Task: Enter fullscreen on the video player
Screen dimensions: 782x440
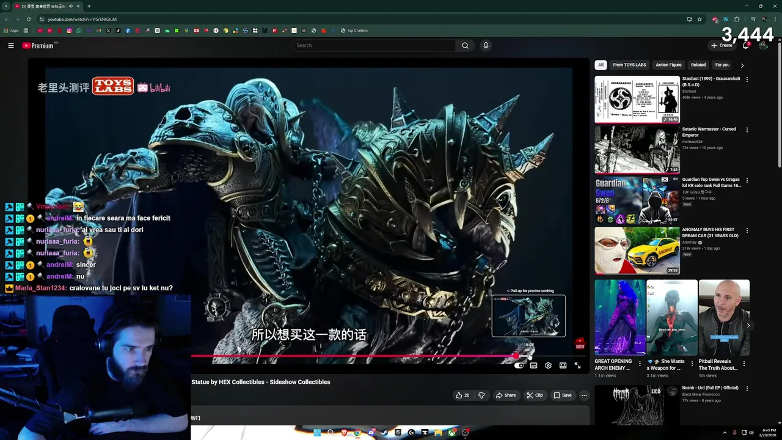Action: (x=577, y=365)
